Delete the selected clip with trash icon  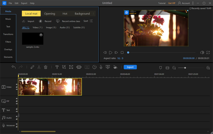pos(46,67)
